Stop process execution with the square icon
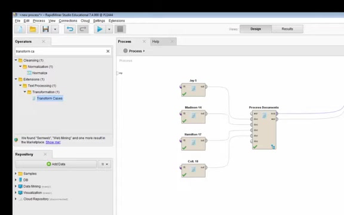 tap(120, 29)
